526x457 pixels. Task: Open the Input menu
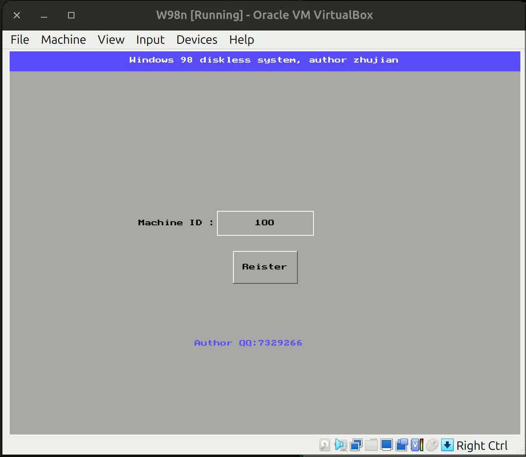tap(150, 40)
